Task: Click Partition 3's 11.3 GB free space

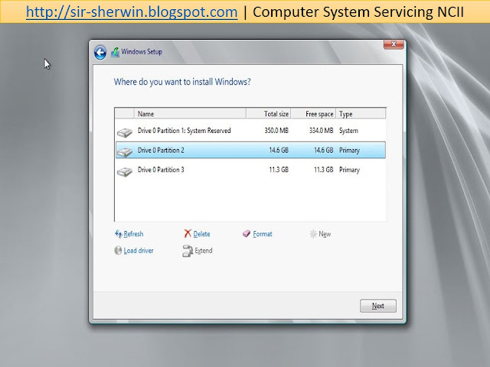Action: tap(323, 170)
